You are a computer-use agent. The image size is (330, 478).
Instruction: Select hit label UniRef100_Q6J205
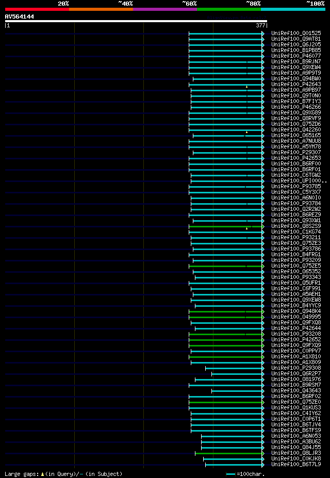tap(296, 44)
